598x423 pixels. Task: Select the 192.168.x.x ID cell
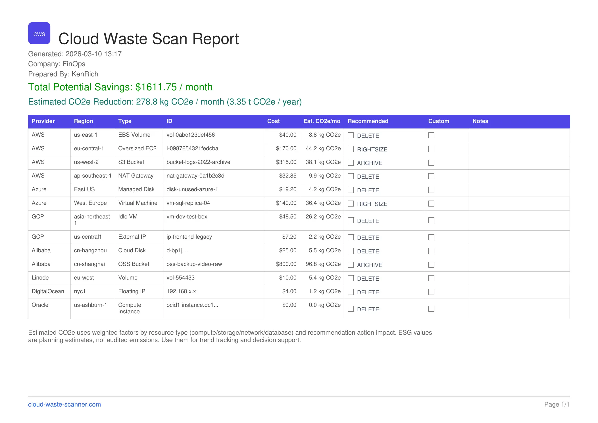click(213, 292)
